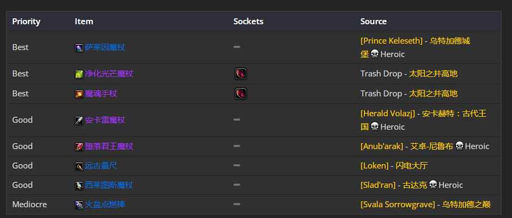512x218 pixels.
Task: Click the green icon beside 净化光芒魔杖
Action: [79, 74]
